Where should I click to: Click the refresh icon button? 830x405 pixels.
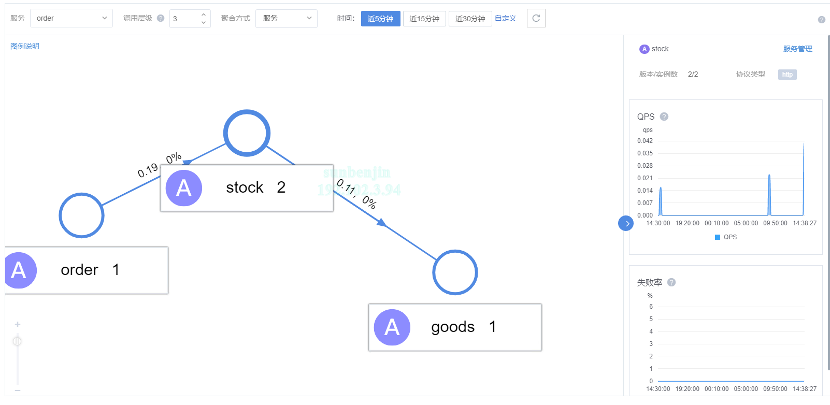coord(536,18)
